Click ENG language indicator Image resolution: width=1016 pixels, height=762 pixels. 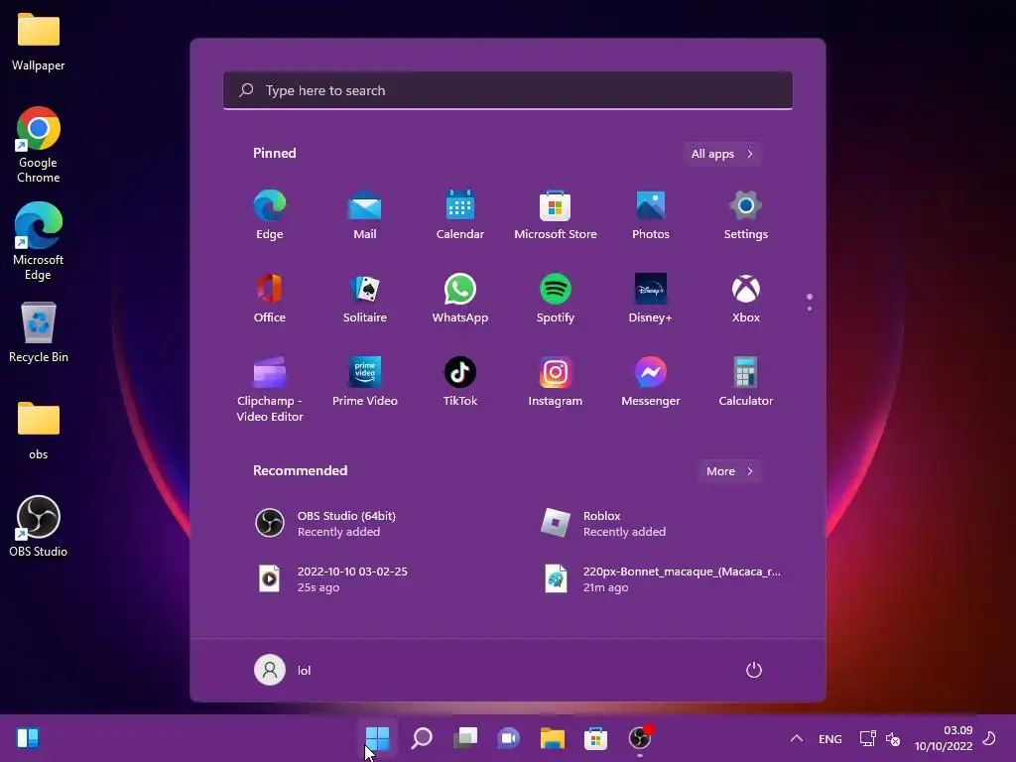pyautogui.click(x=830, y=738)
